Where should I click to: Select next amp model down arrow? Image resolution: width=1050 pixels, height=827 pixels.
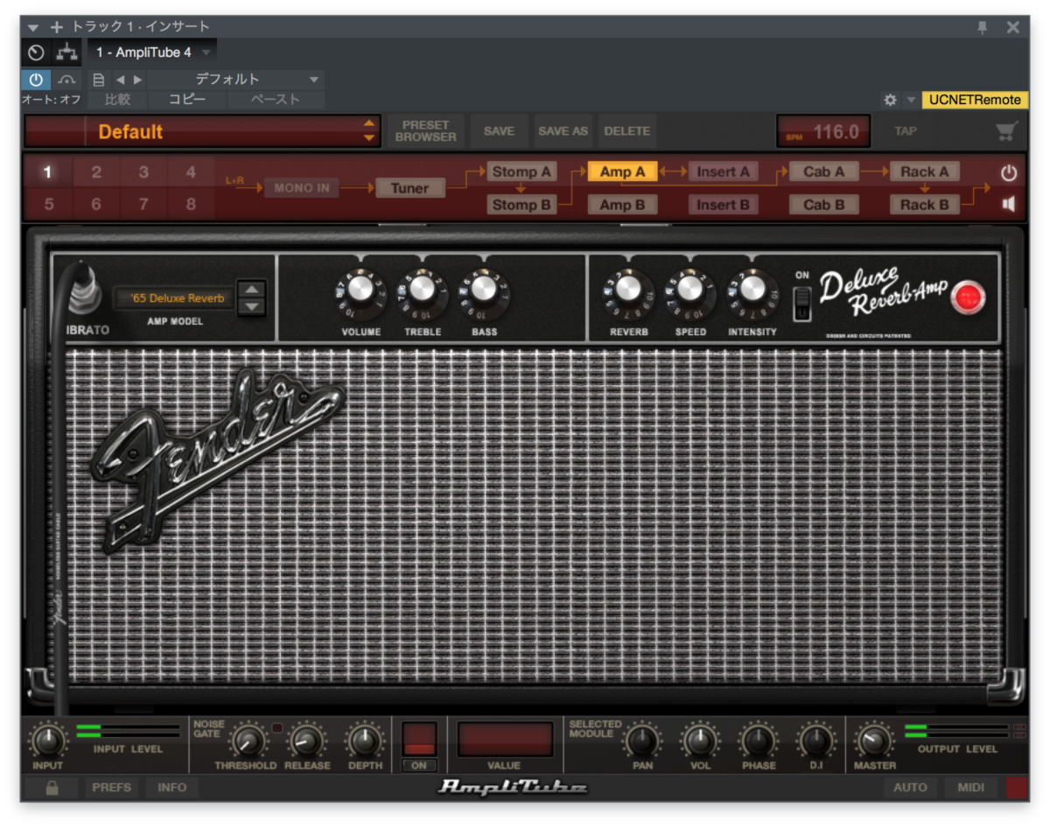coord(251,306)
